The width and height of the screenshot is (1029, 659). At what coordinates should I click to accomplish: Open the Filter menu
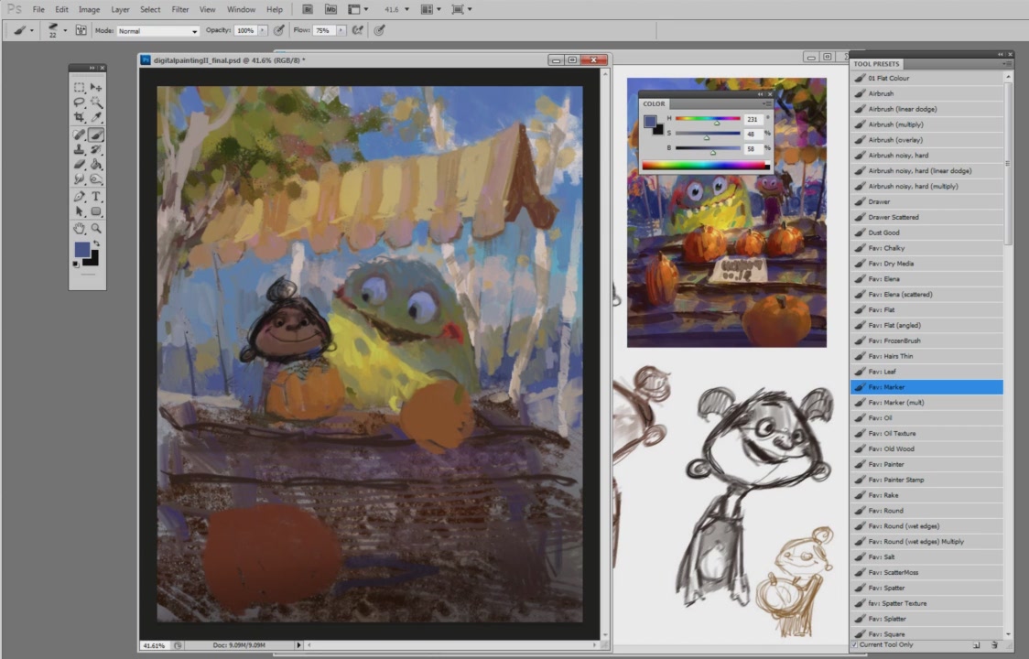coord(180,9)
